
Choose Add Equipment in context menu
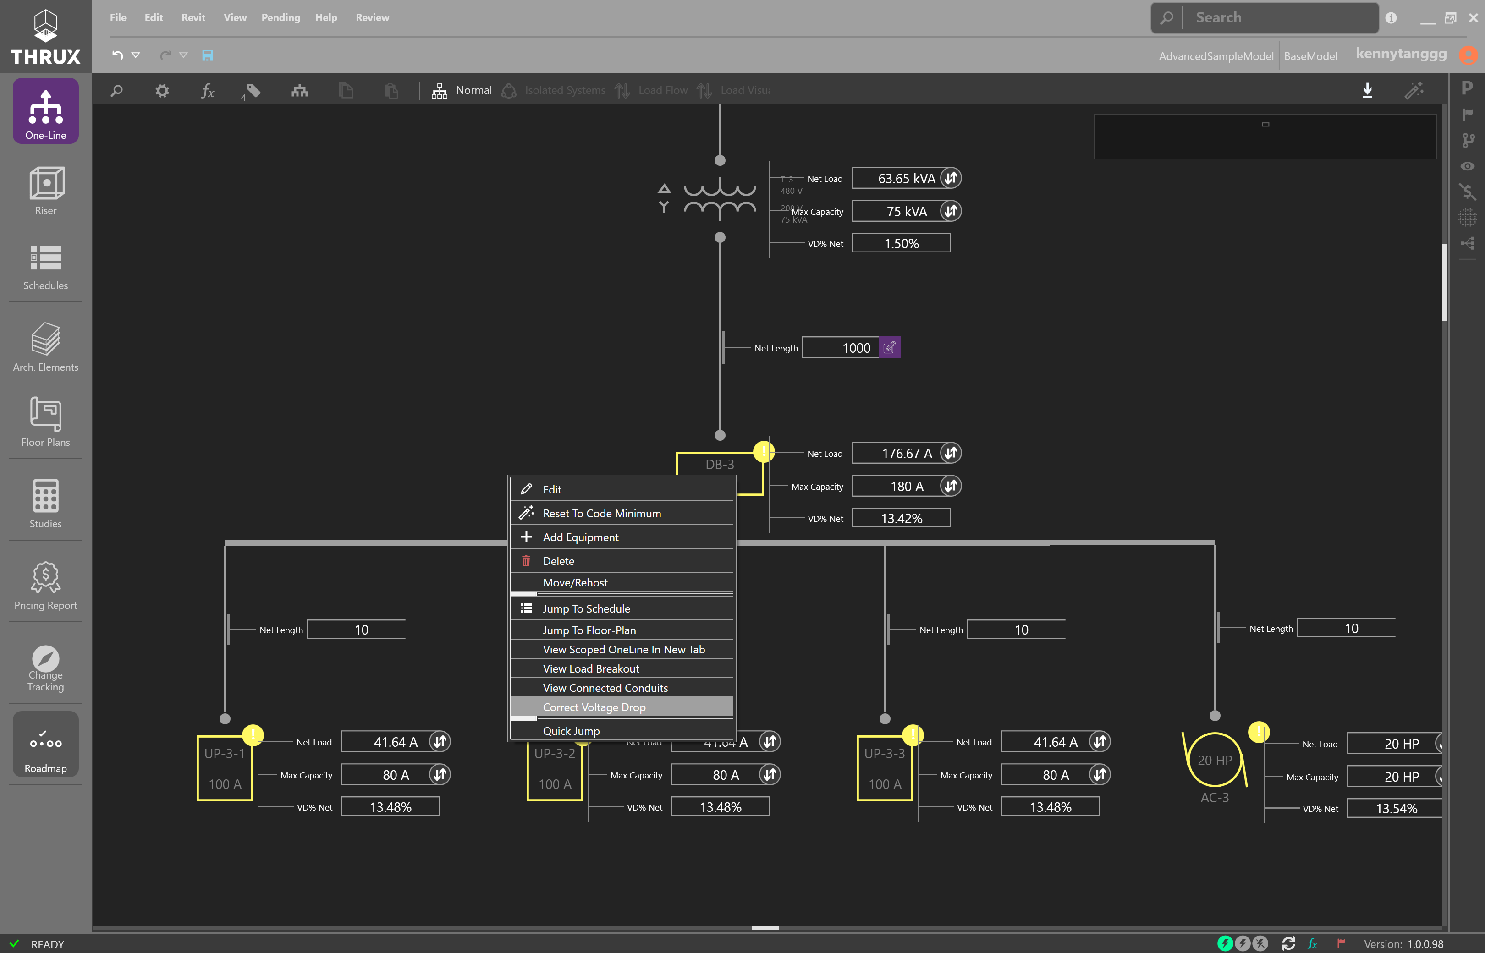pyautogui.click(x=621, y=537)
